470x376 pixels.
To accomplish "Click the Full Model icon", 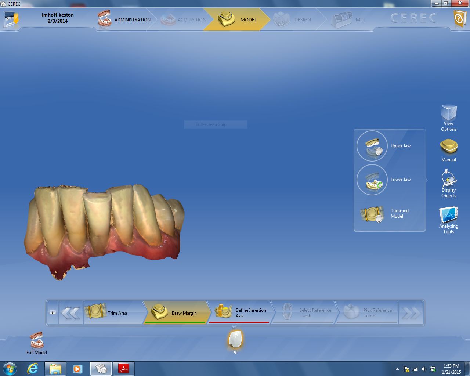I will point(37,340).
